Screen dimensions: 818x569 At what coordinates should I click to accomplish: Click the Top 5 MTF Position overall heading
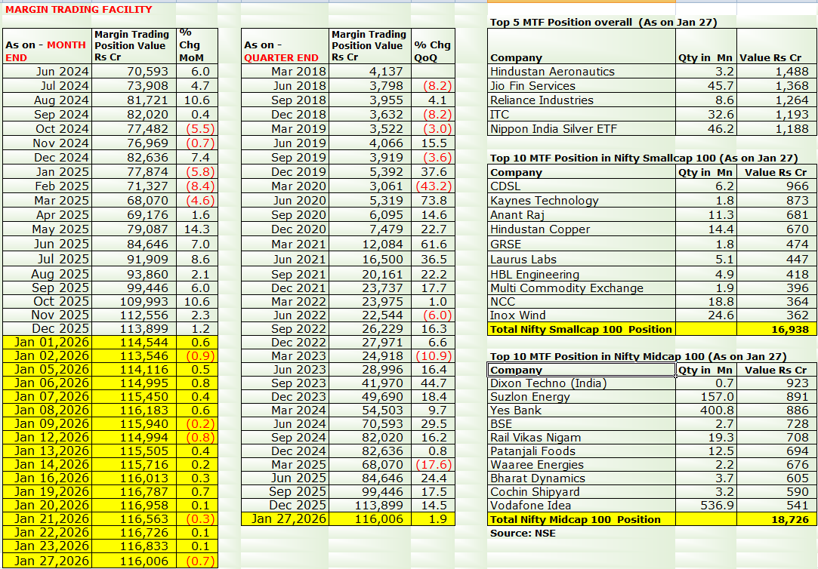point(603,22)
